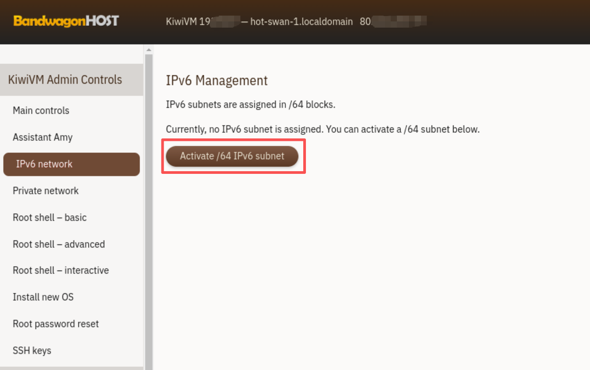Click the hot-swan-1.localdomain hostname in the header
Image resolution: width=590 pixels, height=370 pixels.
click(301, 21)
